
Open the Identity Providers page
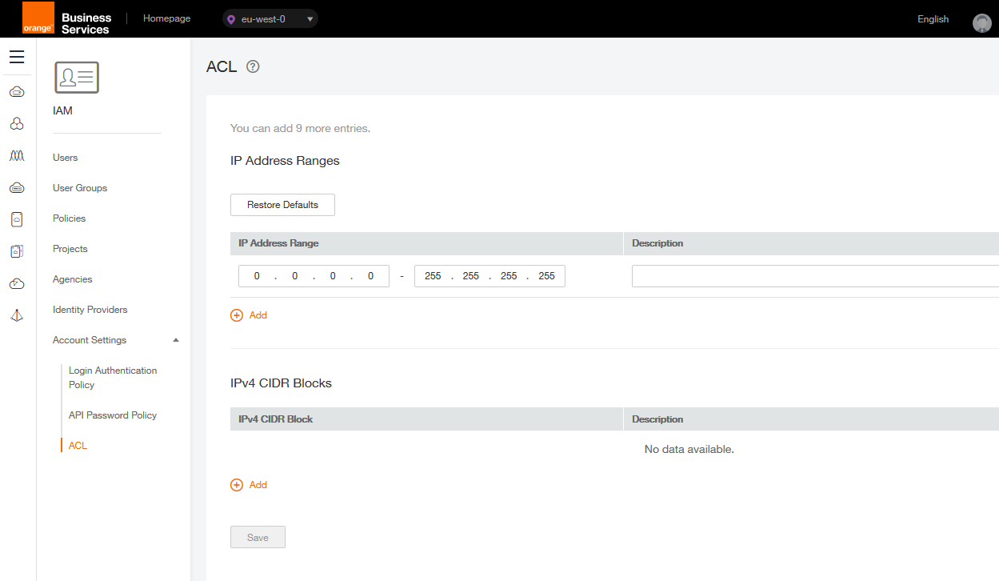pos(90,309)
